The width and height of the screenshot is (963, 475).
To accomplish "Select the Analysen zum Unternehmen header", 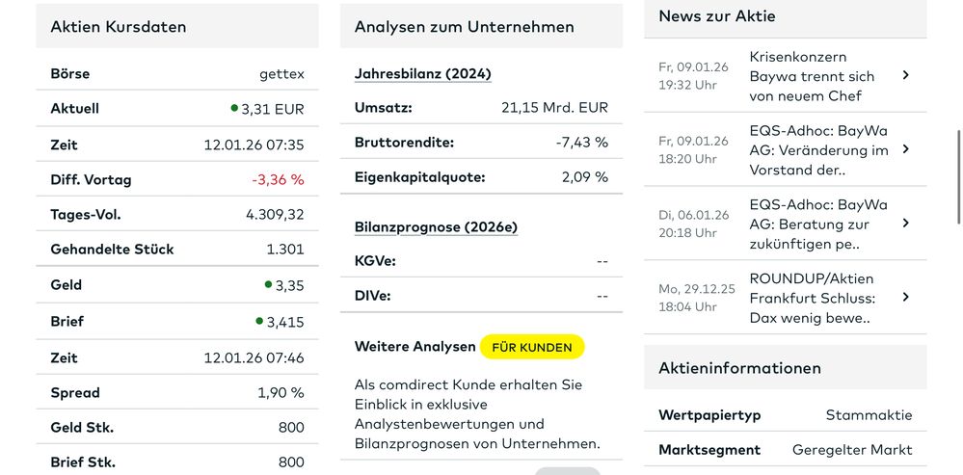I will pyautogui.click(x=464, y=26).
